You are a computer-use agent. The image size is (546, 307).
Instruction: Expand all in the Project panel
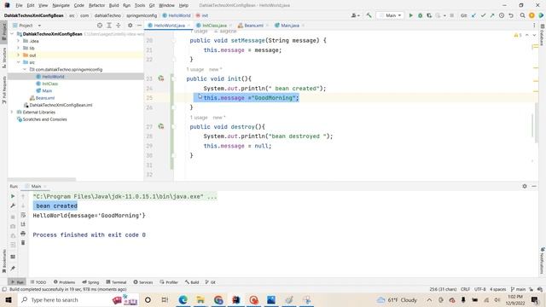click(x=109, y=26)
